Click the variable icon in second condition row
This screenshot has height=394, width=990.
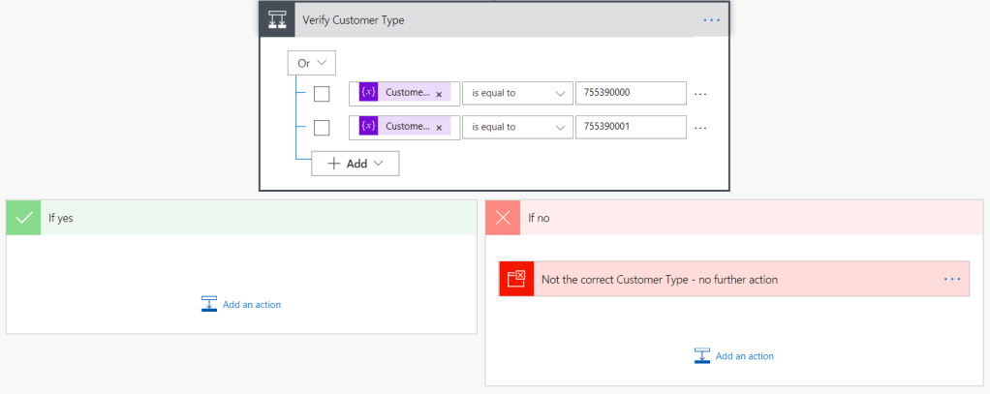click(368, 127)
